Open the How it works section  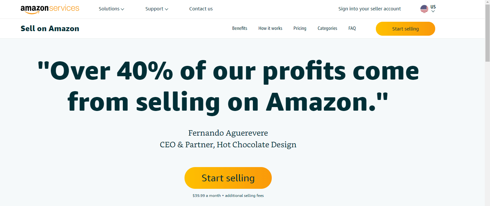point(270,28)
